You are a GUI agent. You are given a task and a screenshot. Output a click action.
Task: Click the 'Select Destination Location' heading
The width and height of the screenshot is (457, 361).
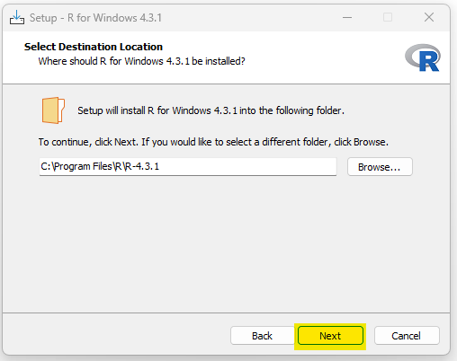[94, 47]
